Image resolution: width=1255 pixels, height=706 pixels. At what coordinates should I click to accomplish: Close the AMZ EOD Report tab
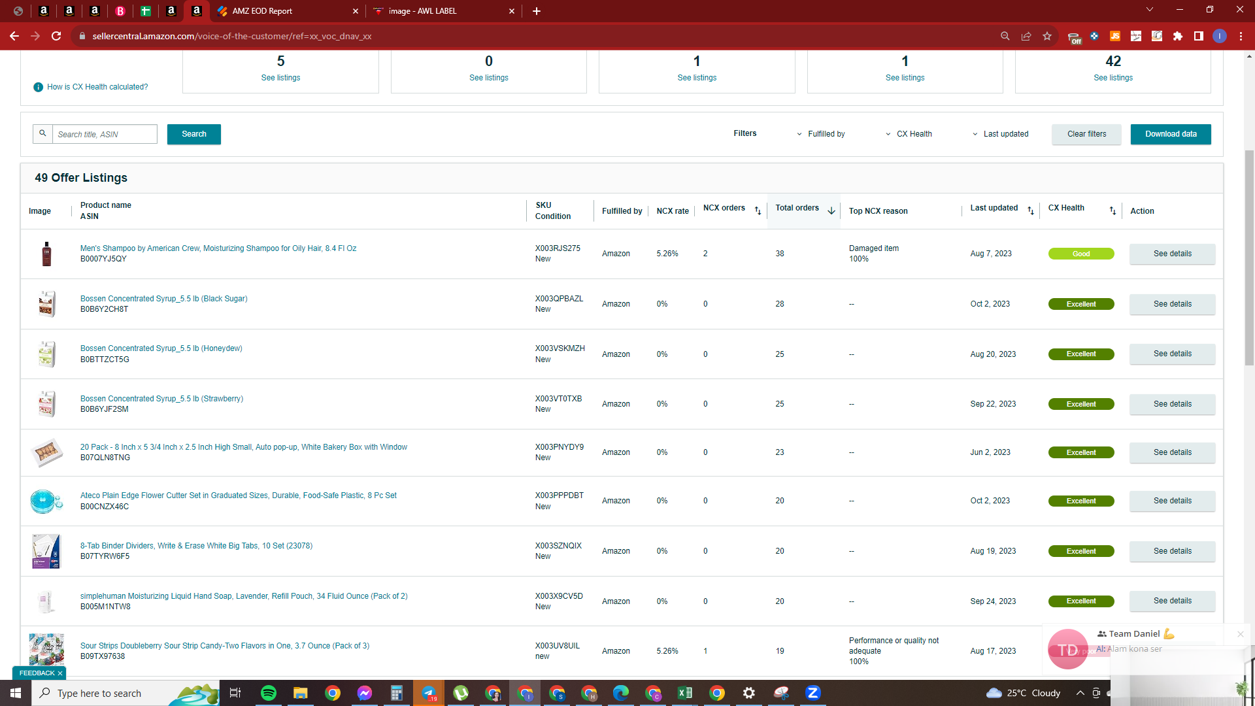[356, 11]
